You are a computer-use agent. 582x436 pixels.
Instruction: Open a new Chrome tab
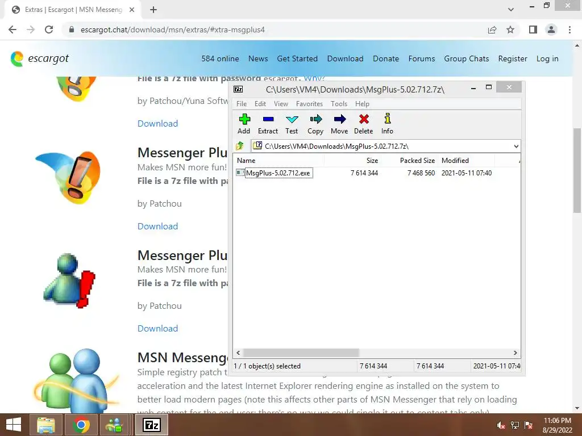click(153, 10)
